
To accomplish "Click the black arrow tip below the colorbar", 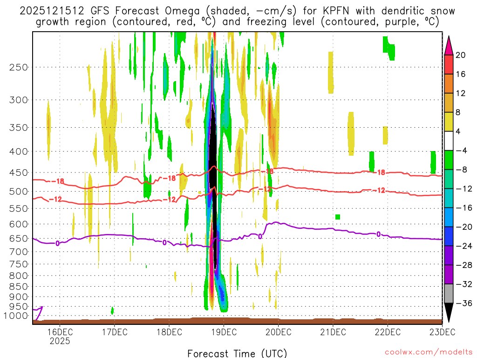I will pos(449,311).
